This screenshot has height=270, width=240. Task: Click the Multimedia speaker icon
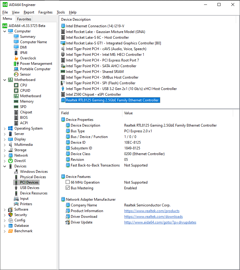point(10,145)
